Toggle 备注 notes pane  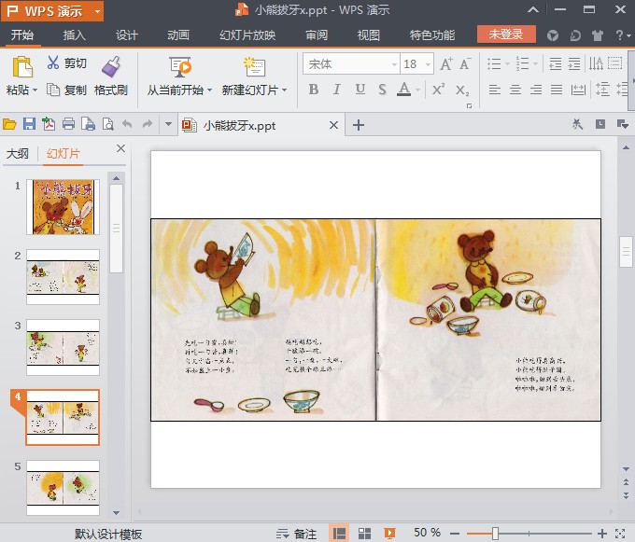pyautogui.click(x=296, y=534)
